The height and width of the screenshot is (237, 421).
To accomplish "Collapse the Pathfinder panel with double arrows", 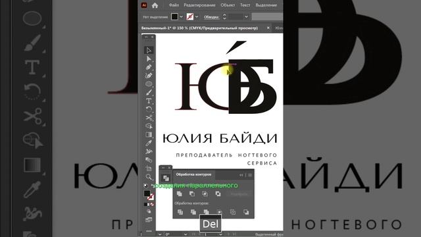I will tap(241, 175).
